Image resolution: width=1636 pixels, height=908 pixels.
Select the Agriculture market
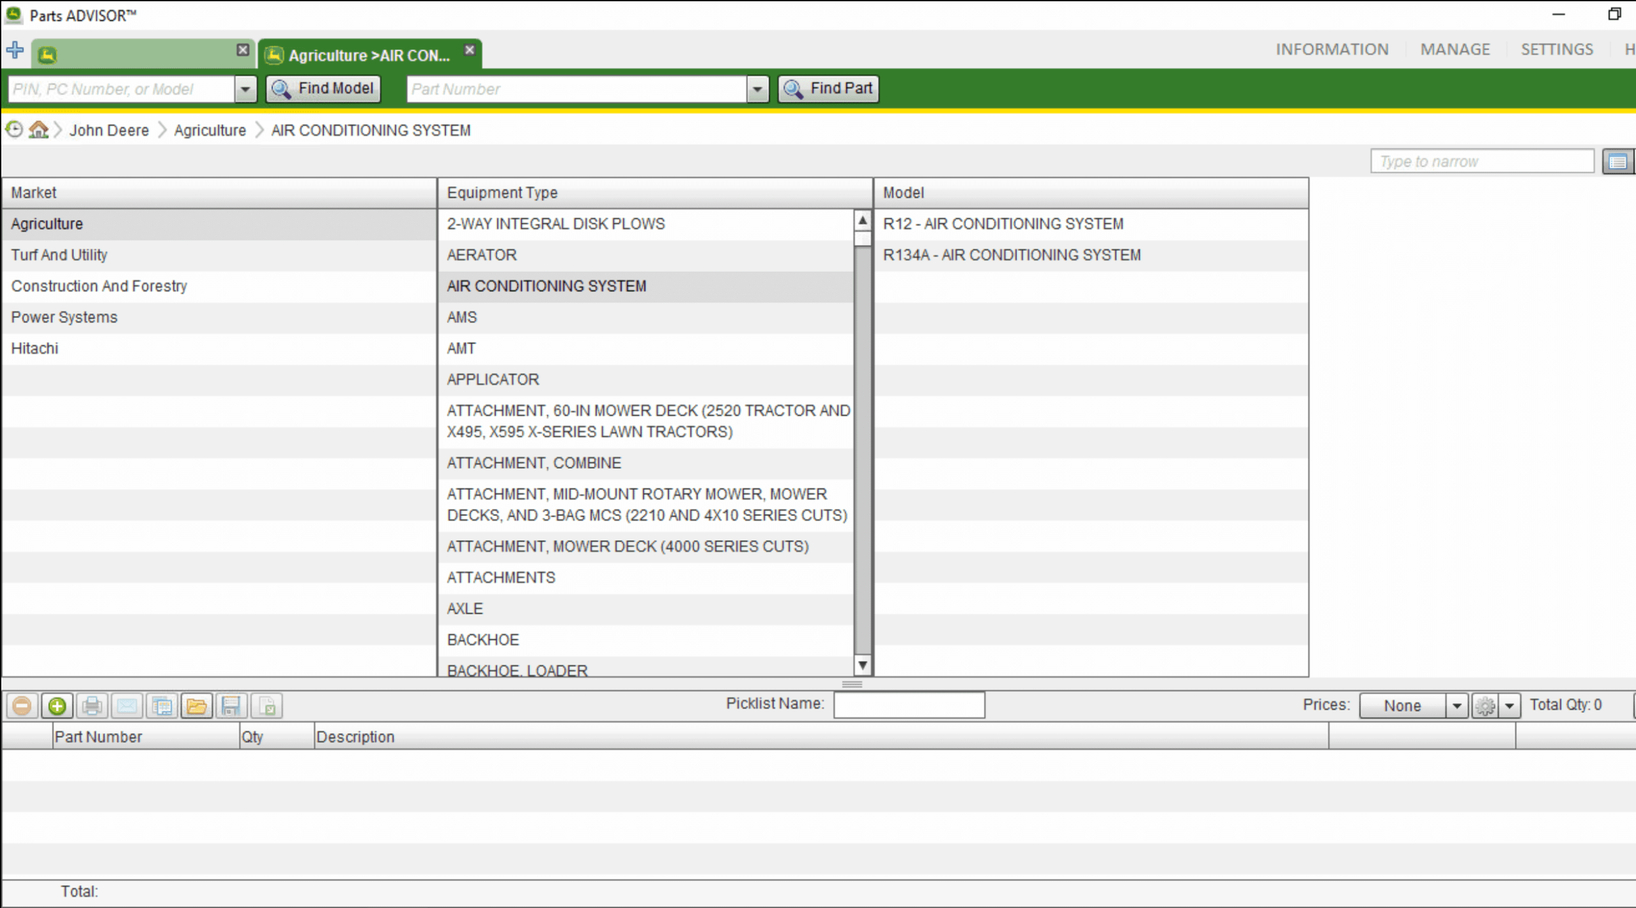219,224
